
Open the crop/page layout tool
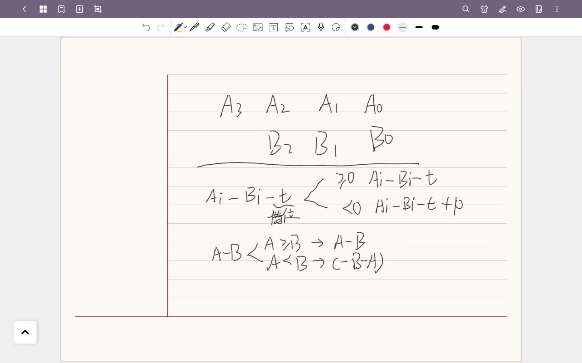[98, 9]
